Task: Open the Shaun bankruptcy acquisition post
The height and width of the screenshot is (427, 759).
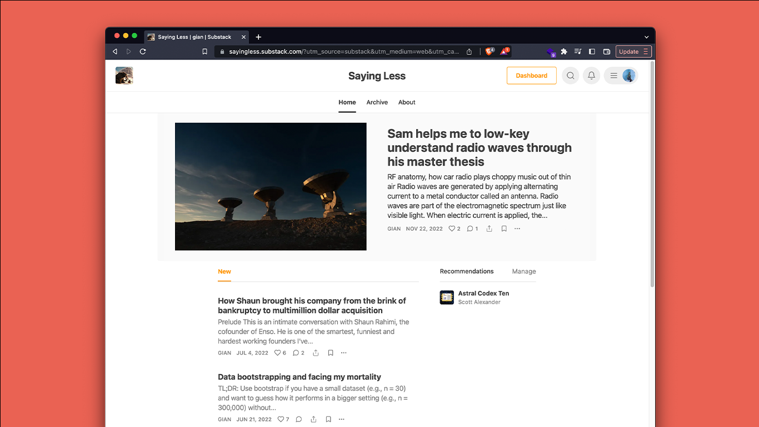Action: click(312, 306)
